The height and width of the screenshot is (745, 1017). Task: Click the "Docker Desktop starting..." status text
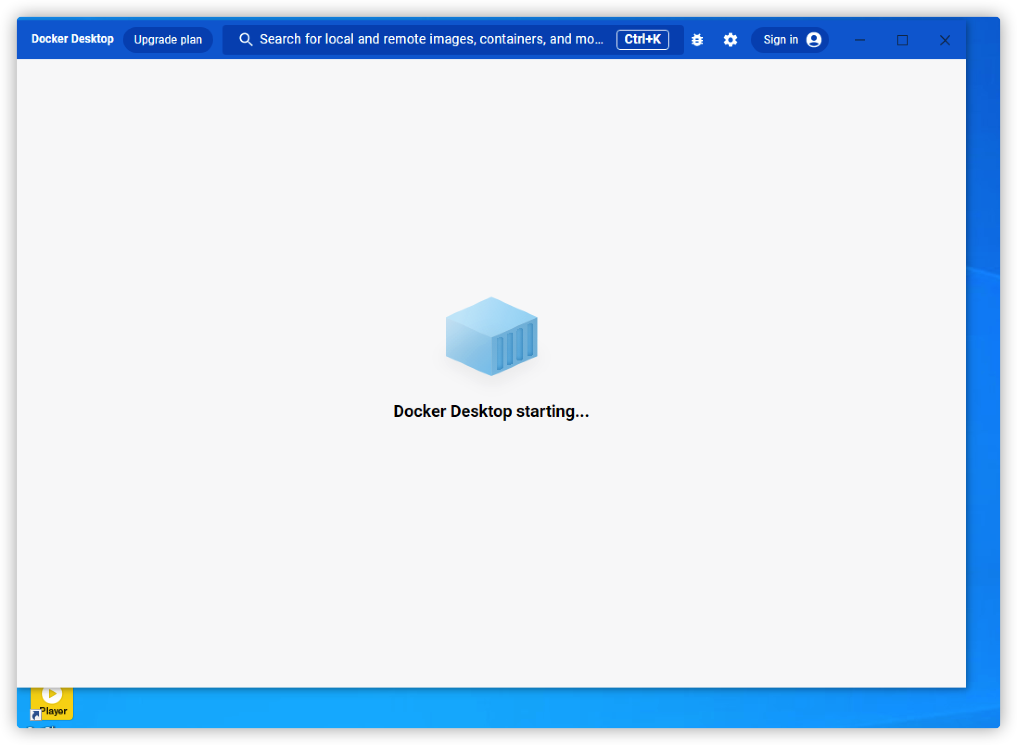(x=491, y=411)
